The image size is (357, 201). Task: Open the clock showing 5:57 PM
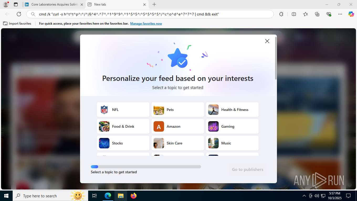coord(335,196)
